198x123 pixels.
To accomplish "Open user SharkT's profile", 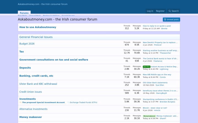I will (163, 118).
